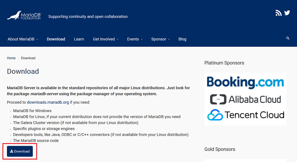Expand the About MariaDB menu
The height and width of the screenshot is (162, 297).
tap(23, 39)
